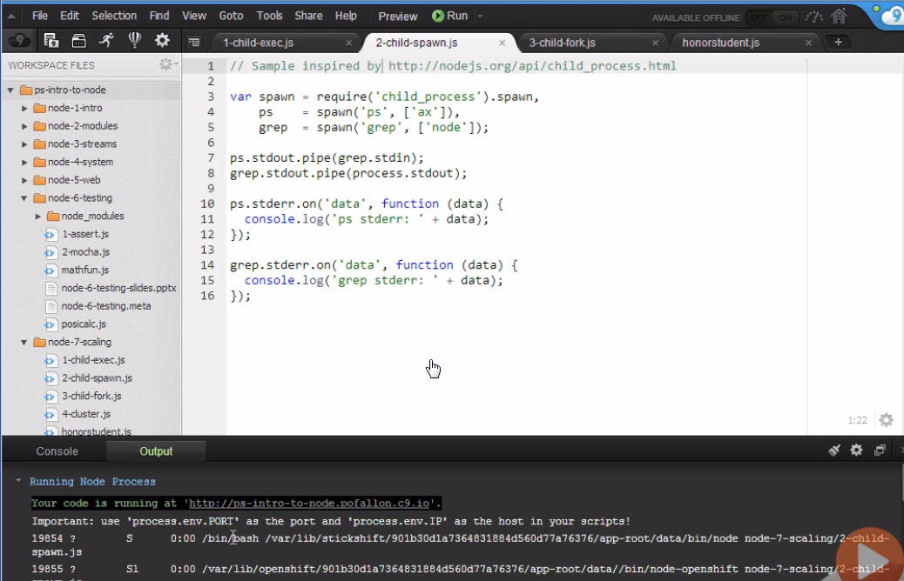Close the 1-child-exec.js tab
Image resolution: width=904 pixels, height=581 pixels.
(349, 43)
